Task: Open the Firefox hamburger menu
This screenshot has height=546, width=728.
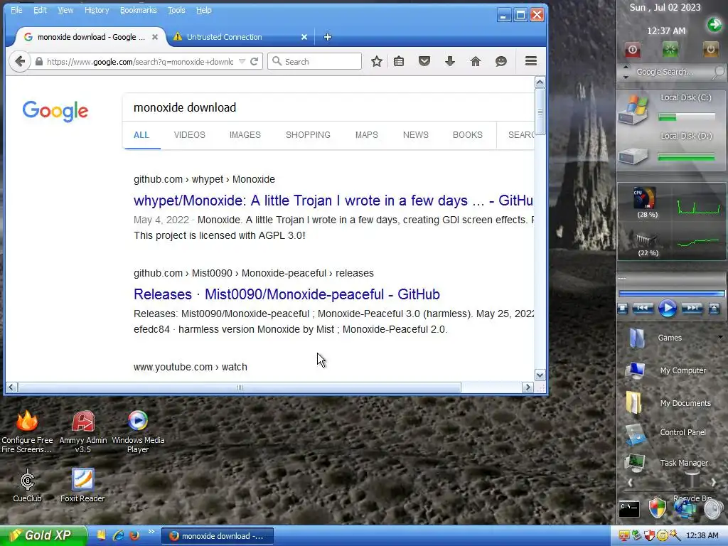Action: point(531,61)
